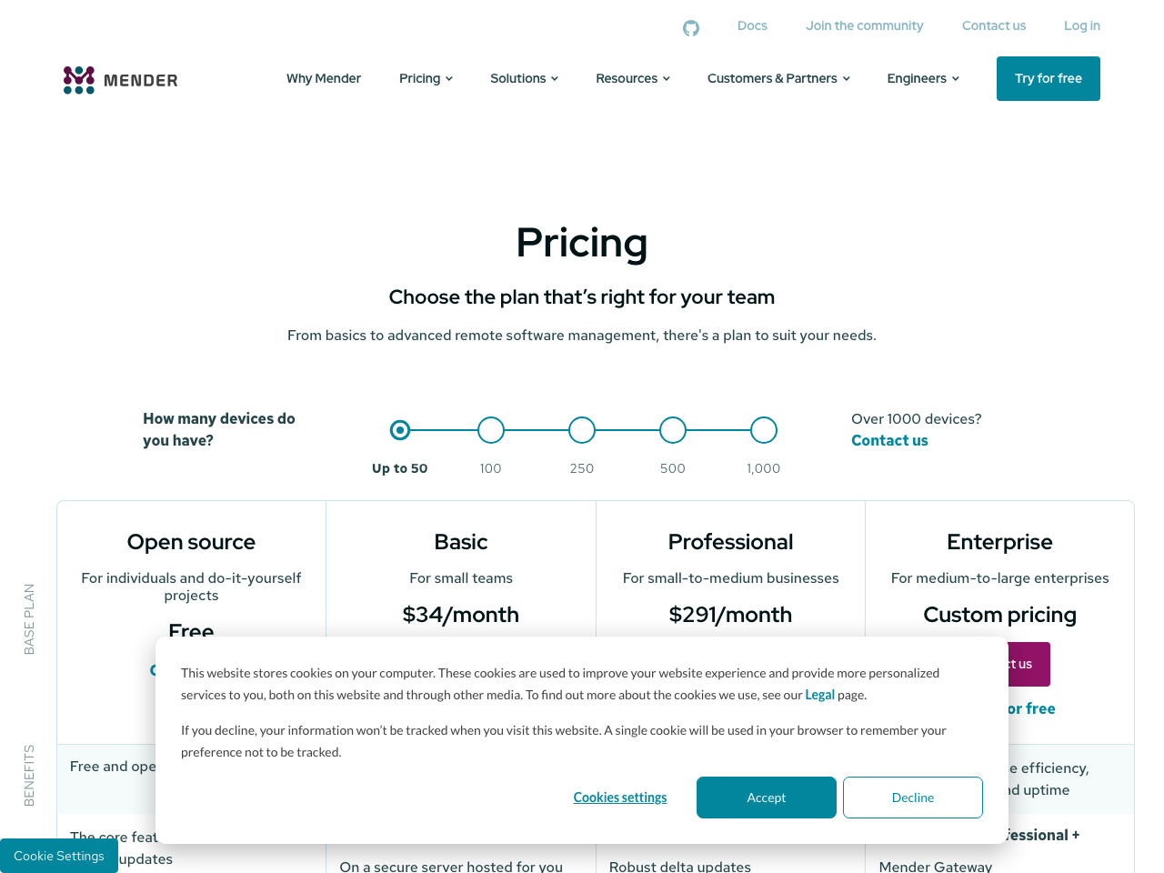Expand the Solutions dropdown menu
Viewport: 1164px width, 873px height.
(x=524, y=78)
